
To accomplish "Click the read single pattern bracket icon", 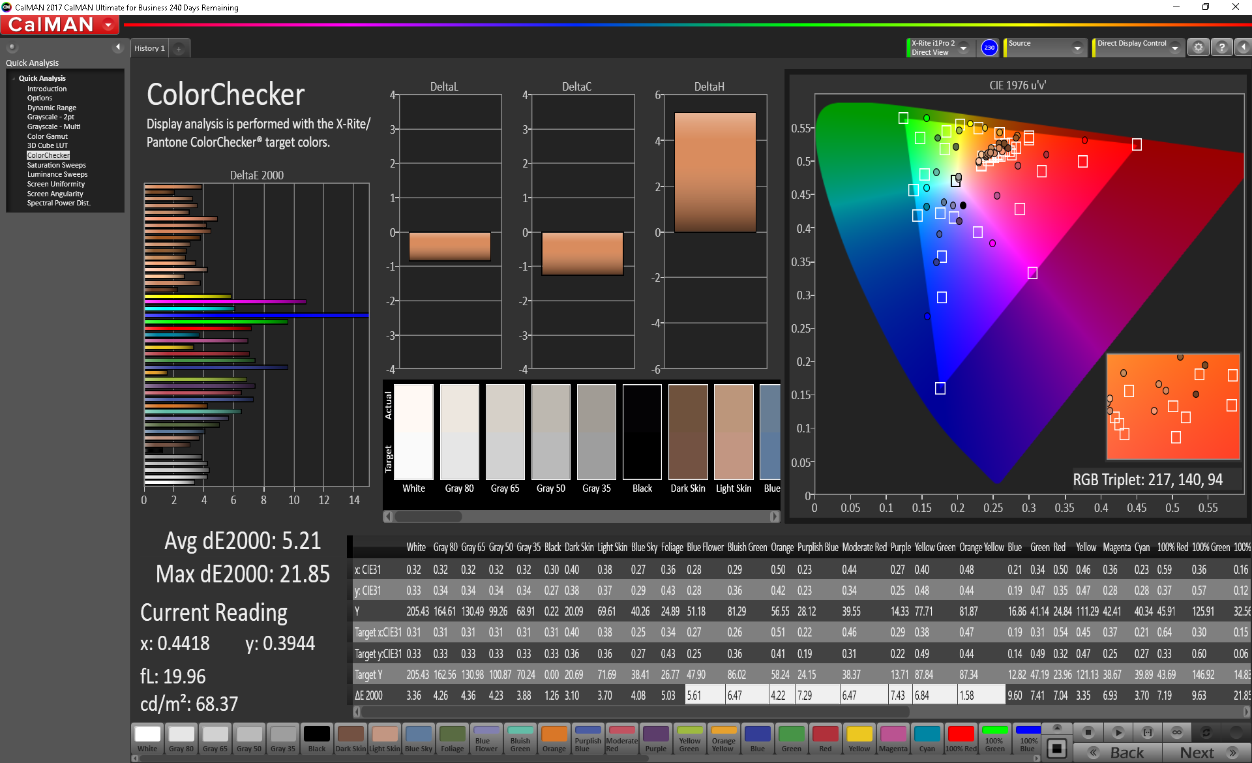I will pyautogui.click(x=1148, y=732).
